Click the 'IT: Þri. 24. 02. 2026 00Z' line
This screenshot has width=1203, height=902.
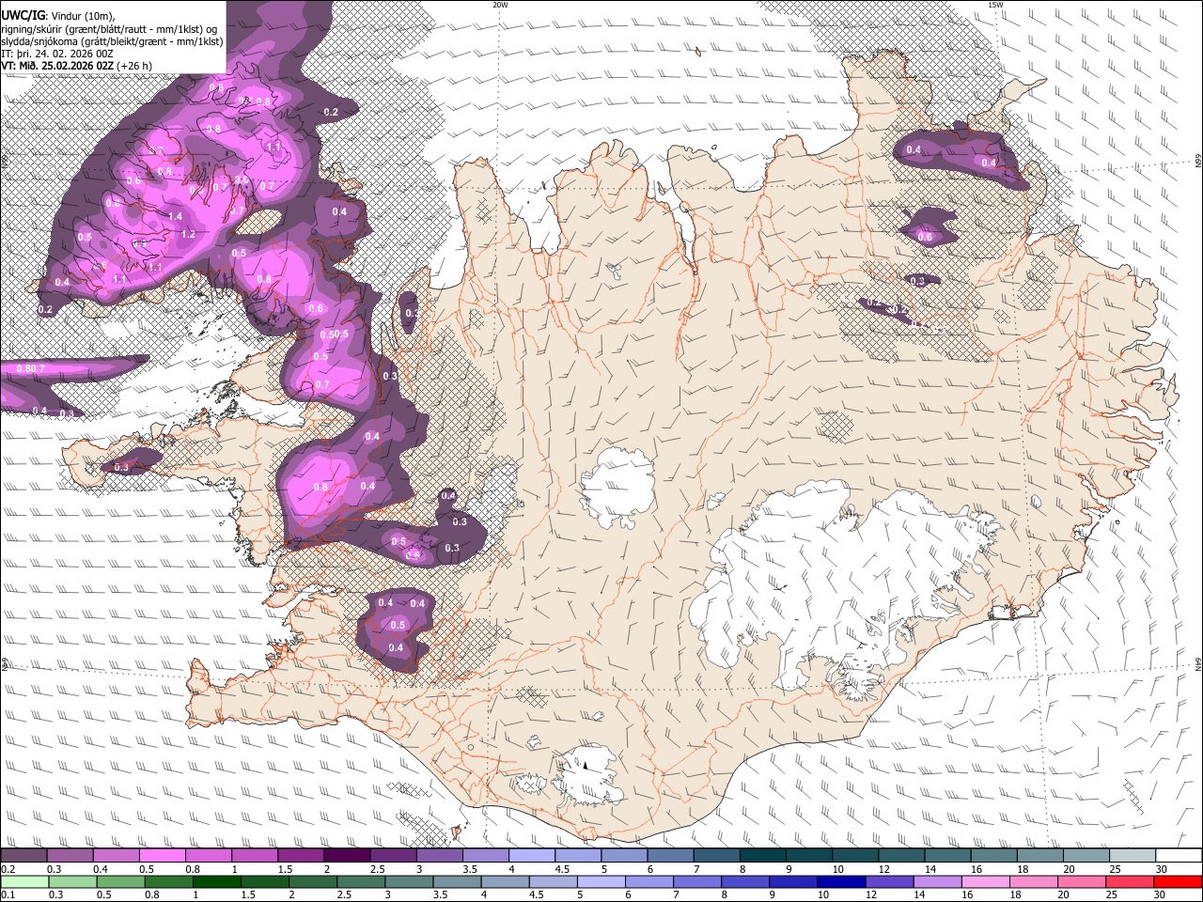click(x=57, y=54)
